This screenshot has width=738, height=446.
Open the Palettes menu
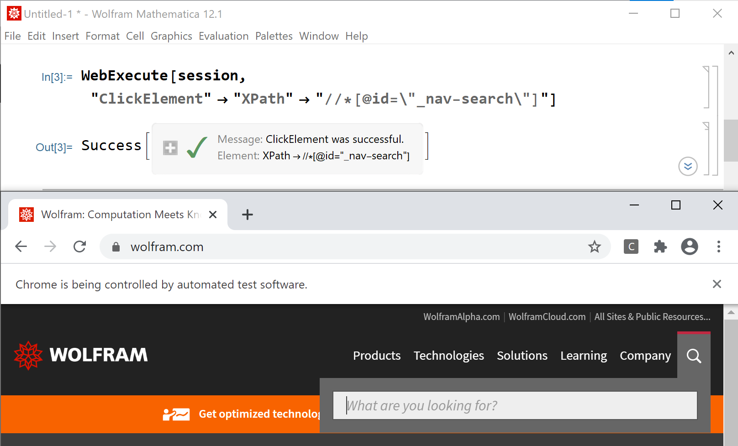click(x=274, y=36)
